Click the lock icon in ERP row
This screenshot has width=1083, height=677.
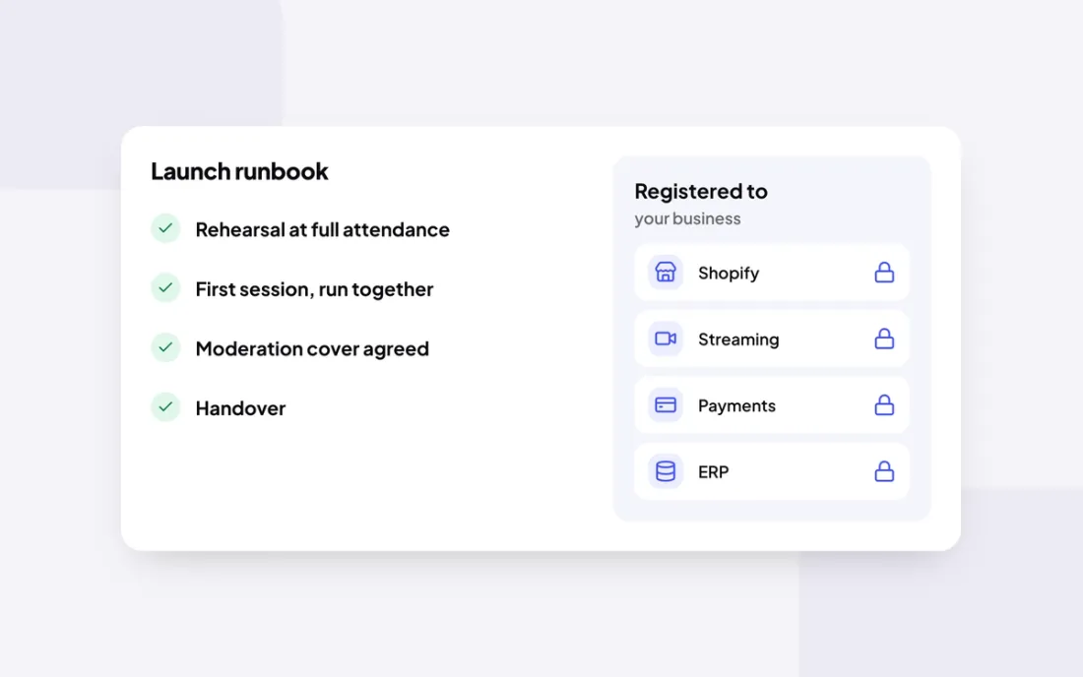pyautogui.click(x=884, y=470)
